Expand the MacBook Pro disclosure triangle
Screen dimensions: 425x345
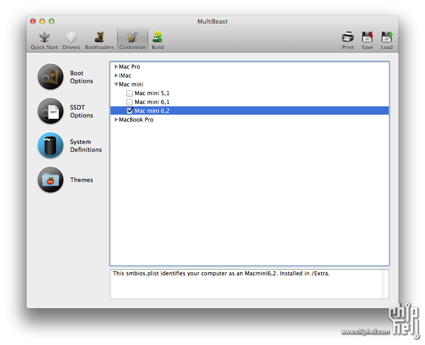pos(116,119)
